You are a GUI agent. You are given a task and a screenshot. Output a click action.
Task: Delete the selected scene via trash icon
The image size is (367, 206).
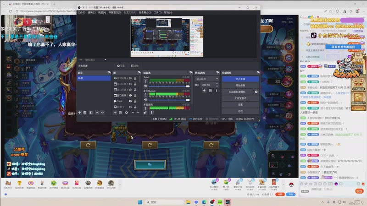(85, 113)
